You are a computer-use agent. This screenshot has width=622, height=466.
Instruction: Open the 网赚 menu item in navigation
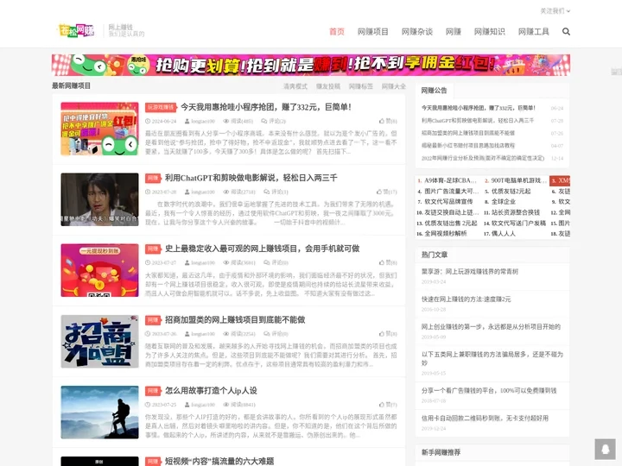click(454, 32)
